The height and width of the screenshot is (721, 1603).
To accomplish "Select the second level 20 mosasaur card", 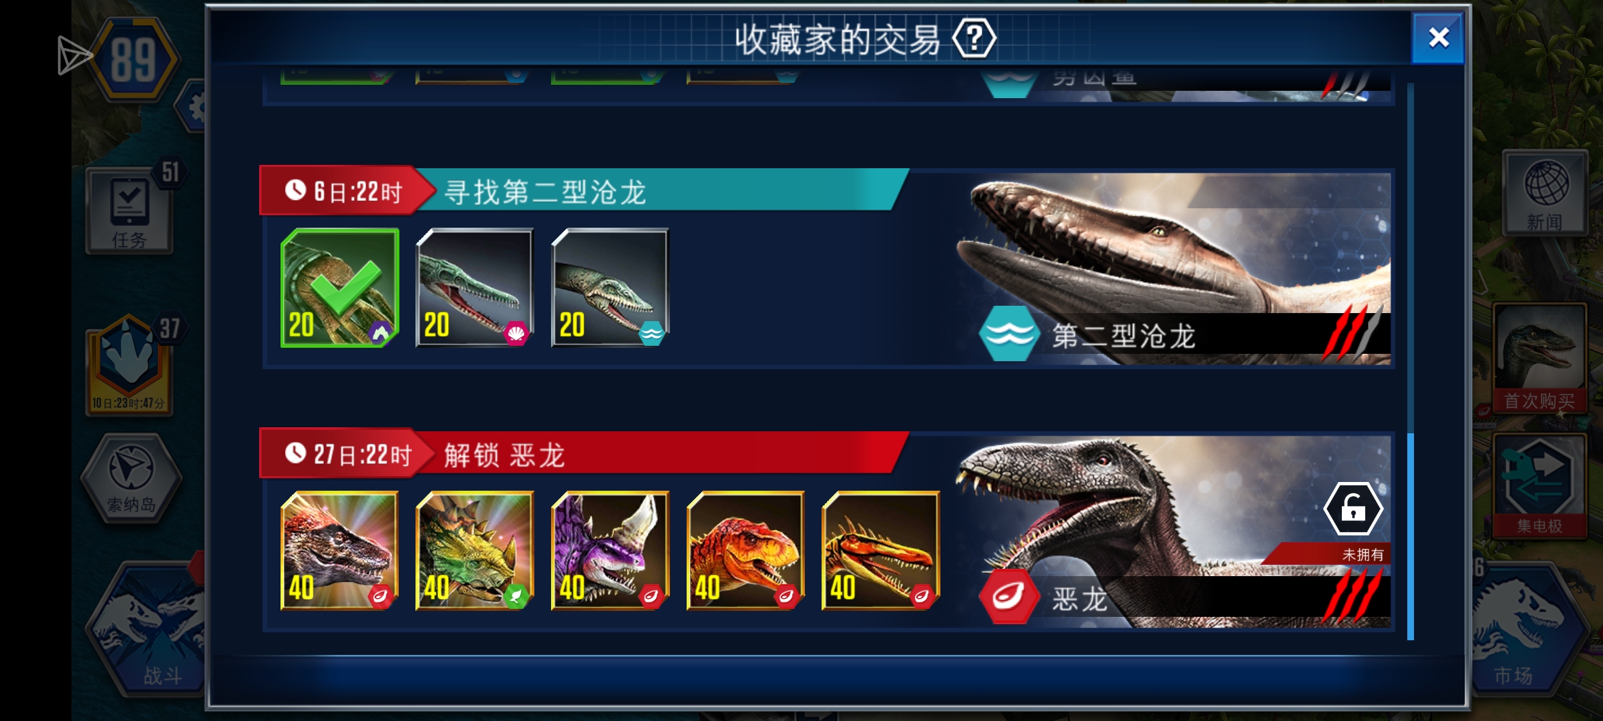I will coord(475,288).
